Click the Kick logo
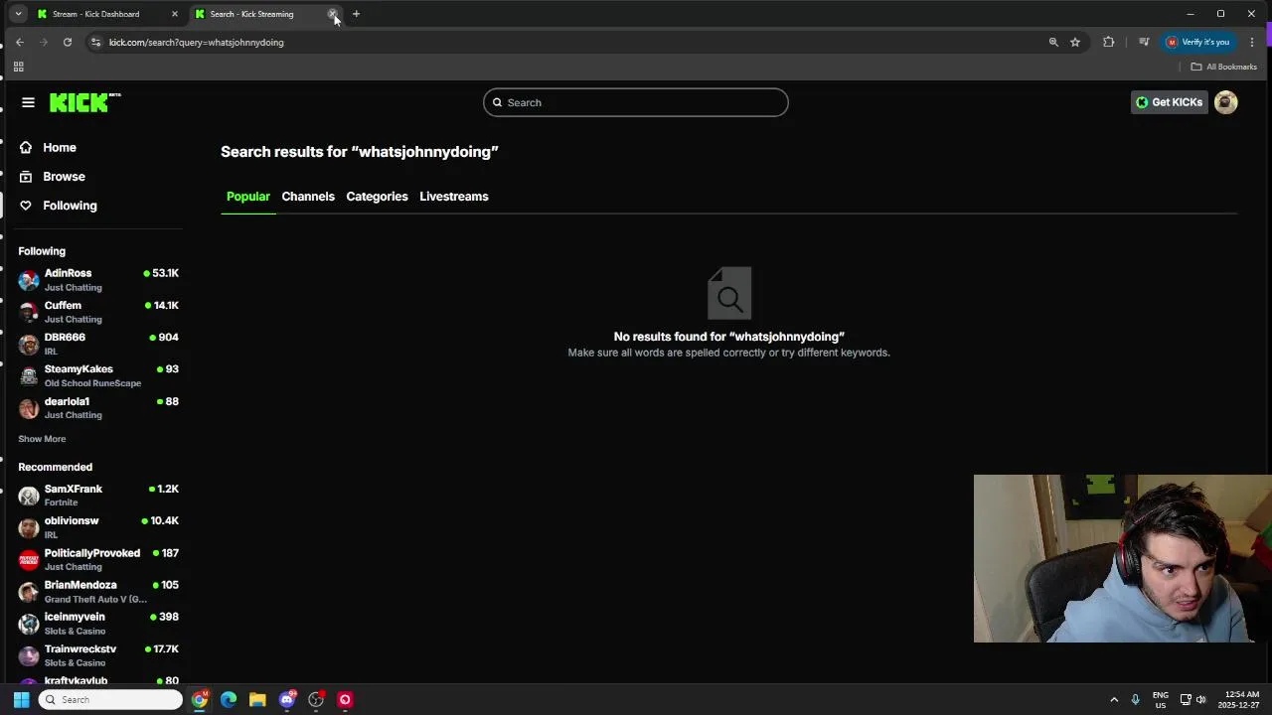Screen dimensions: 1272x715 84,102
